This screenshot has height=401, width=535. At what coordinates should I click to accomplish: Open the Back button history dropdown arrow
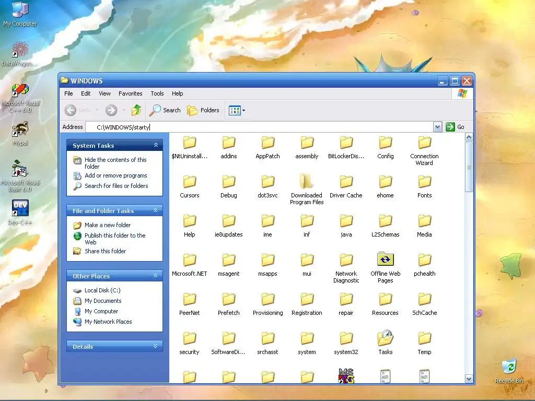[97, 110]
